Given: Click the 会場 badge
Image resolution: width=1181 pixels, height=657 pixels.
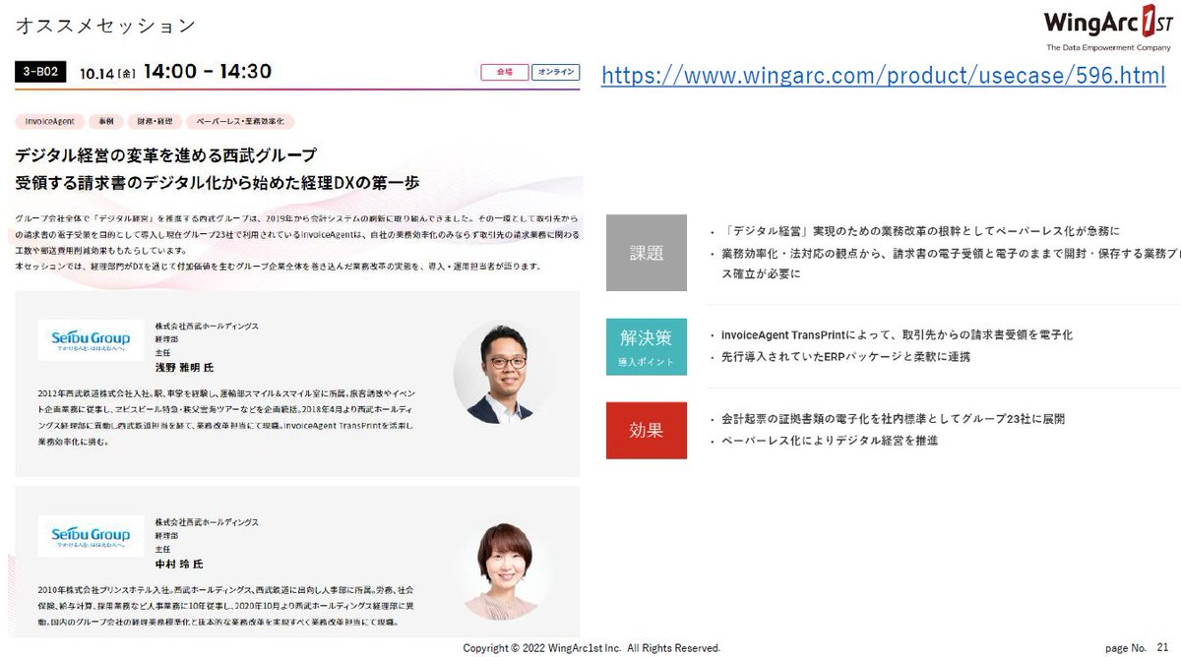Looking at the screenshot, I should [x=505, y=72].
